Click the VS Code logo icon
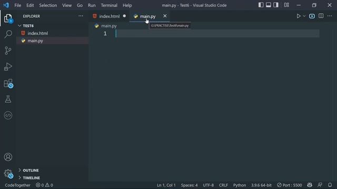Viewport: 337px width, 189px height. coord(6,5)
